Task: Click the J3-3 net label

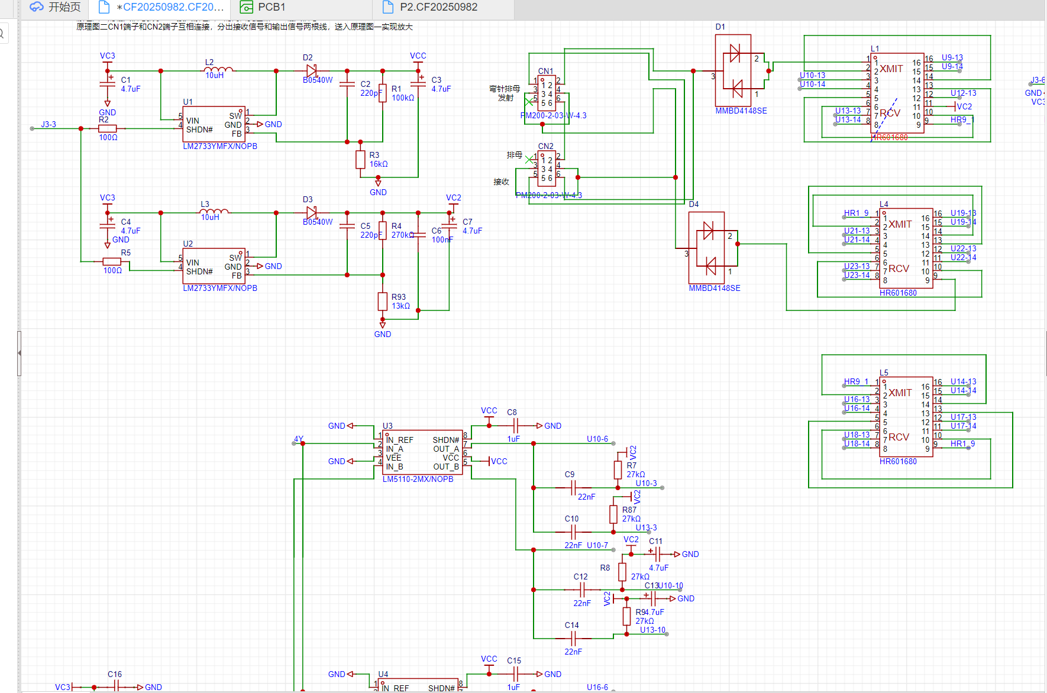Action: pos(49,125)
